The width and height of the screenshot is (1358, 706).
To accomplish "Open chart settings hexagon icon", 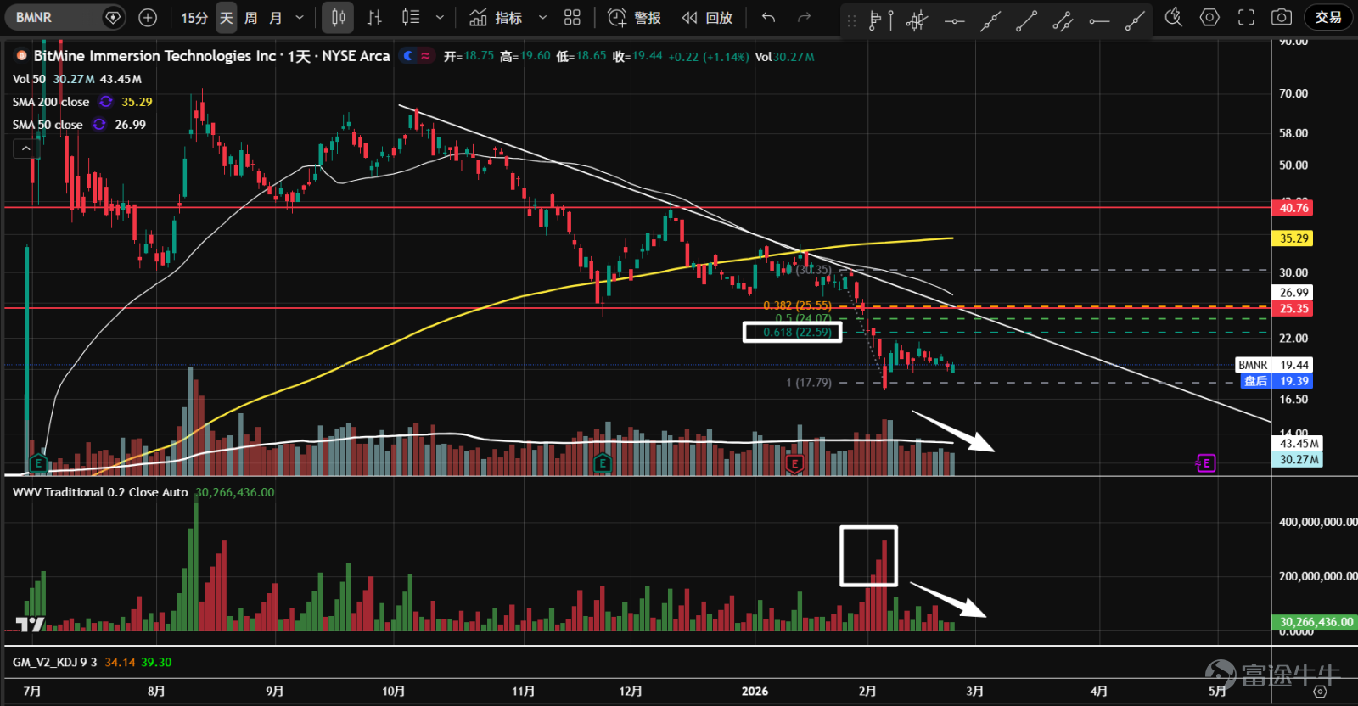I will pos(1209,17).
